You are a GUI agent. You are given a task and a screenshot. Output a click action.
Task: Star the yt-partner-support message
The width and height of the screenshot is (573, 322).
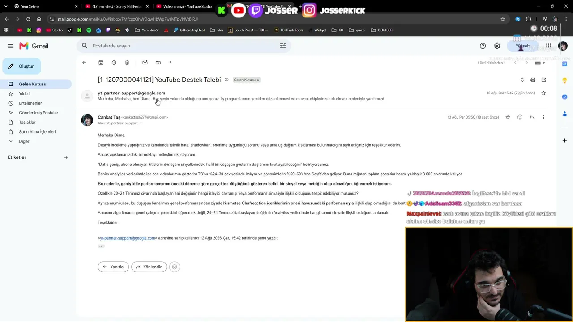click(x=544, y=93)
